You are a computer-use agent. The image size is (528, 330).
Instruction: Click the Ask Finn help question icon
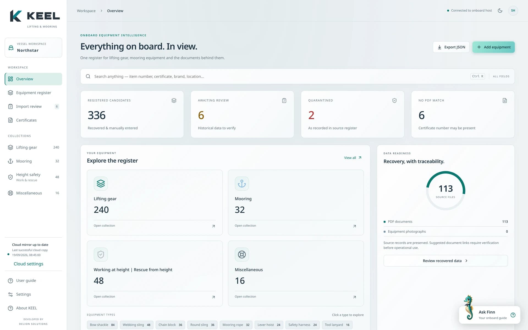(x=513, y=315)
